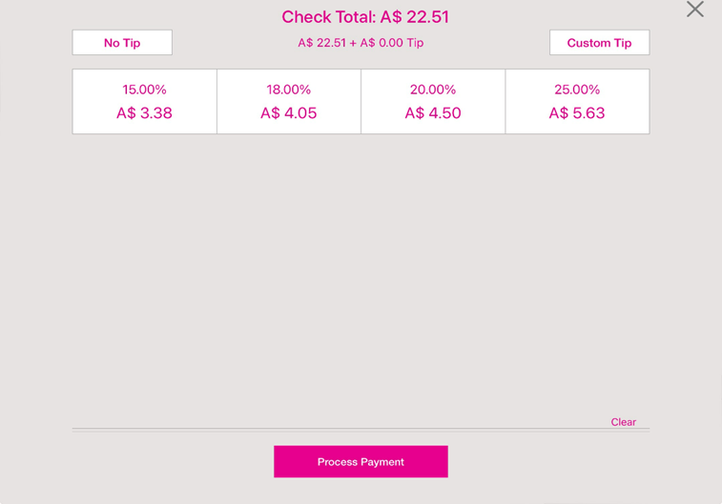This screenshot has width=722, height=504.
Task: Tap the A$ 5.63 tip amount
Action: (x=577, y=113)
